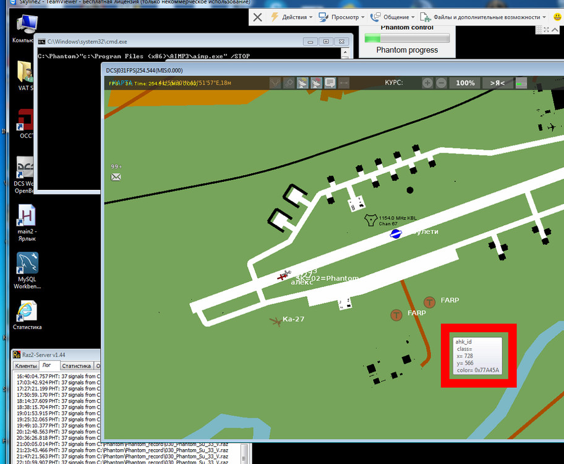Click the TACAN beacon symbol on the map
This screenshot has width=564, height=464.
coord(370,220)
